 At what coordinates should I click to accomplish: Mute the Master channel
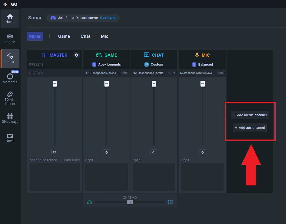tap(54, 152)
